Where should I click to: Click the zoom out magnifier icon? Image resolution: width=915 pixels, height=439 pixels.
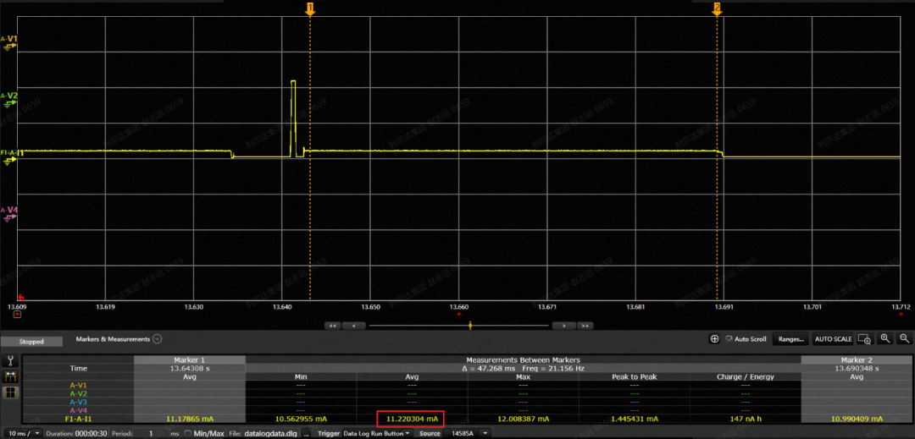904,338
